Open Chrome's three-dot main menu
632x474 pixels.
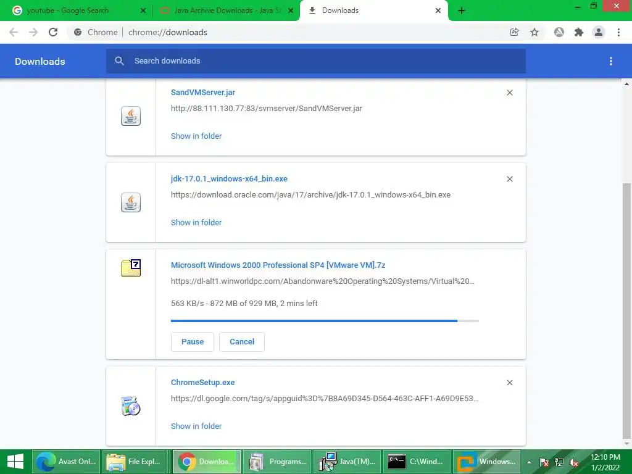(618, 32)
